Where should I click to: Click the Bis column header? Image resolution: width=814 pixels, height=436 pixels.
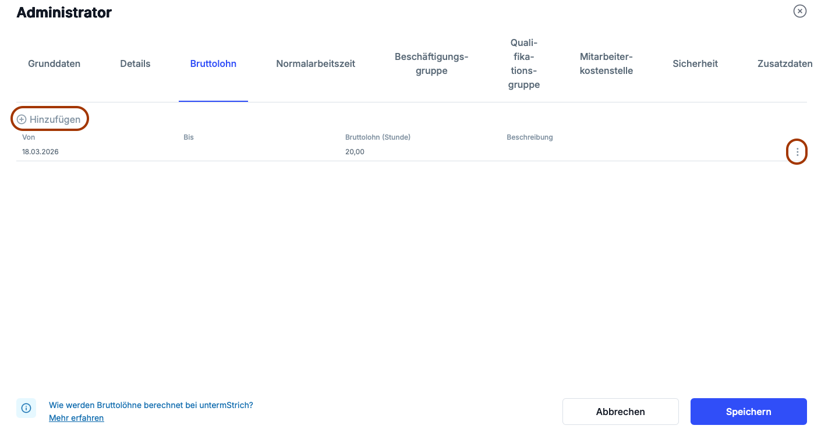pos(189,137)
